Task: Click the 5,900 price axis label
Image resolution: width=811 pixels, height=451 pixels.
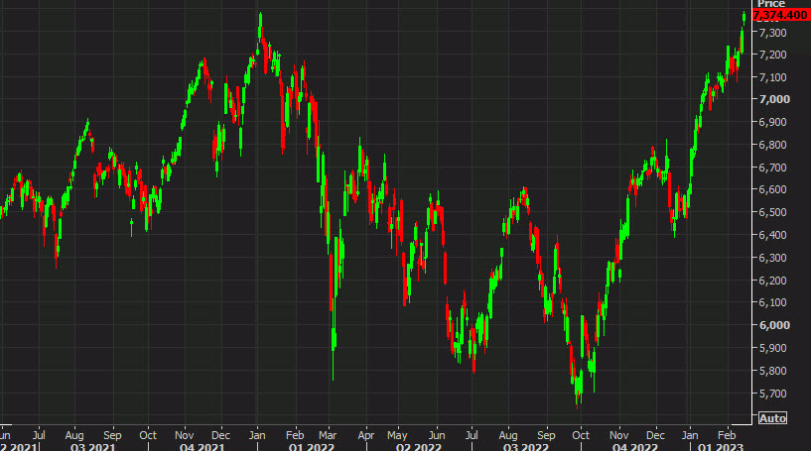Action: [x=773, y=348]
